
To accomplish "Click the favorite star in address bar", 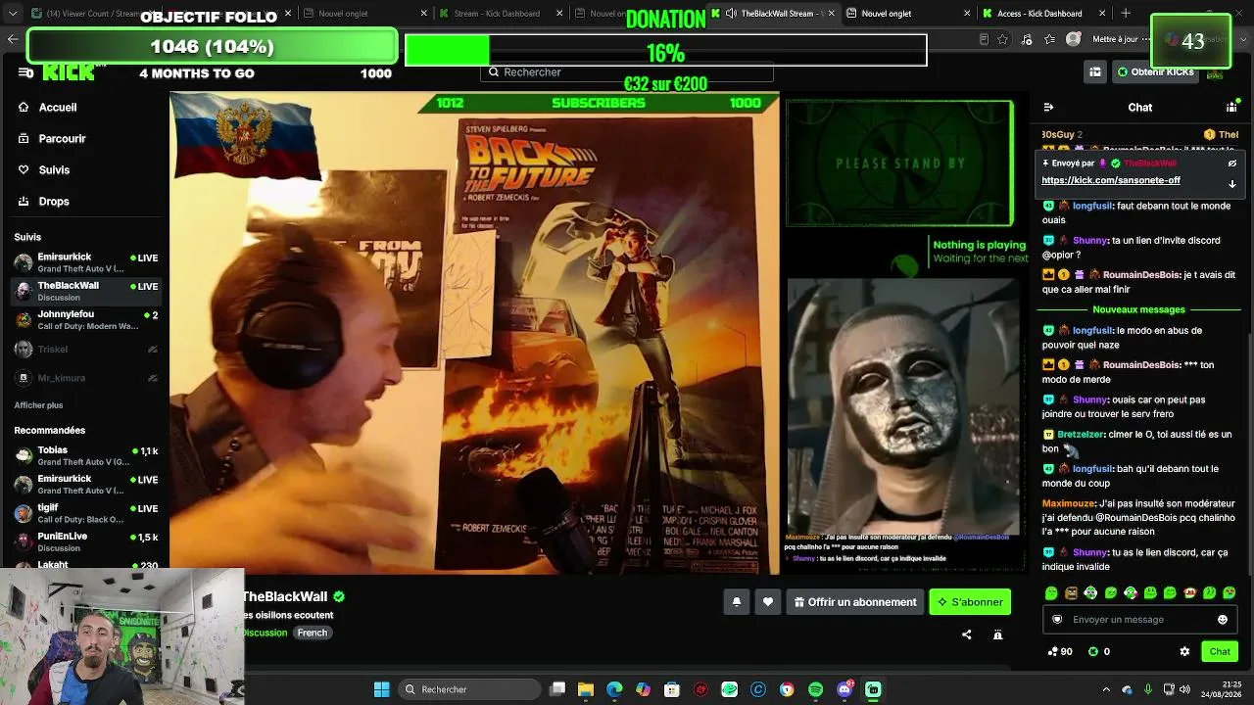I will click(x=1003, y=39).
